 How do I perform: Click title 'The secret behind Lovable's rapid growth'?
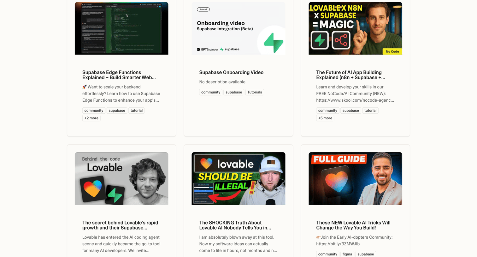120,225
